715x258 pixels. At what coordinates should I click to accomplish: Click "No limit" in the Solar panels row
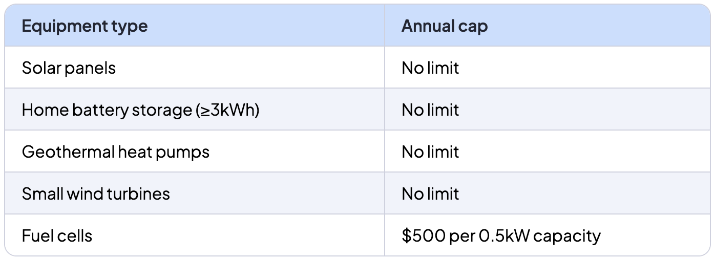coord(430,68)
